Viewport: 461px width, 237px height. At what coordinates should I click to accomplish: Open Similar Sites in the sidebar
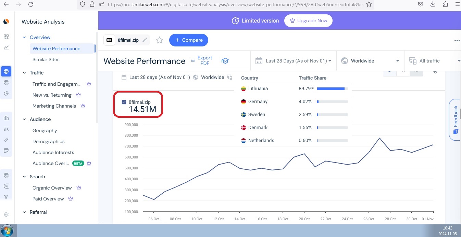click(46, 59)
